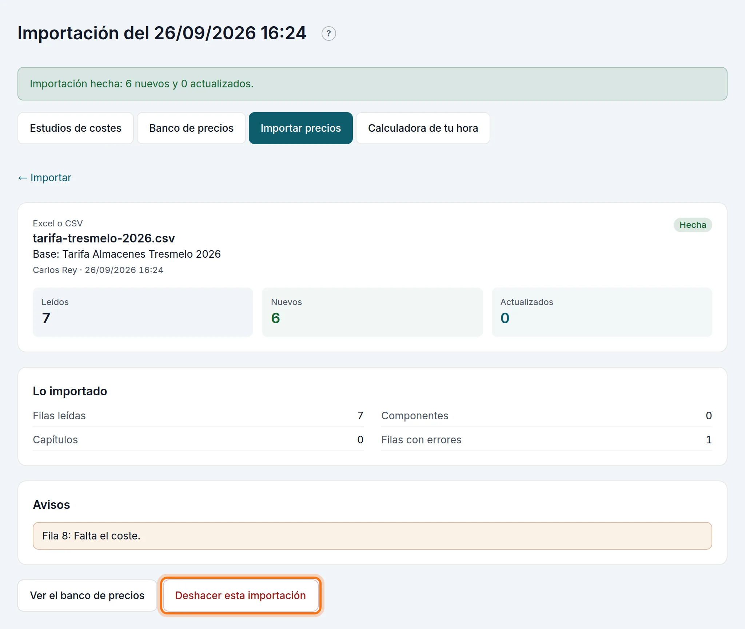
Task: Click Base: Tarifa Almacenes Tresmelo 2026 text
Action: (127, 254)
